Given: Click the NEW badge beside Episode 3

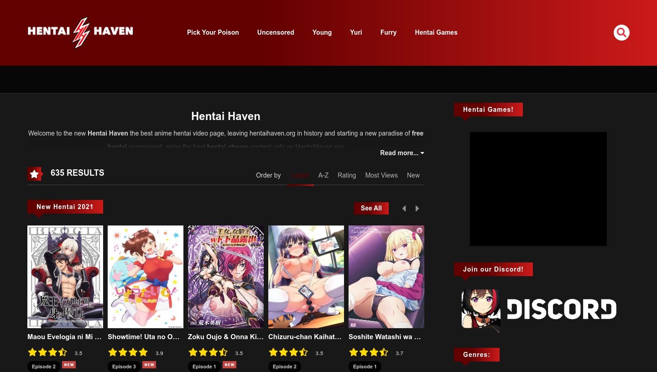Looking at the screenshot, I should click(149, 365).
